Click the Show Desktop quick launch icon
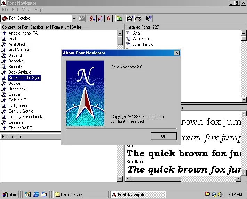The height and width of the screenshot is (199, 247). click(28, 194)
